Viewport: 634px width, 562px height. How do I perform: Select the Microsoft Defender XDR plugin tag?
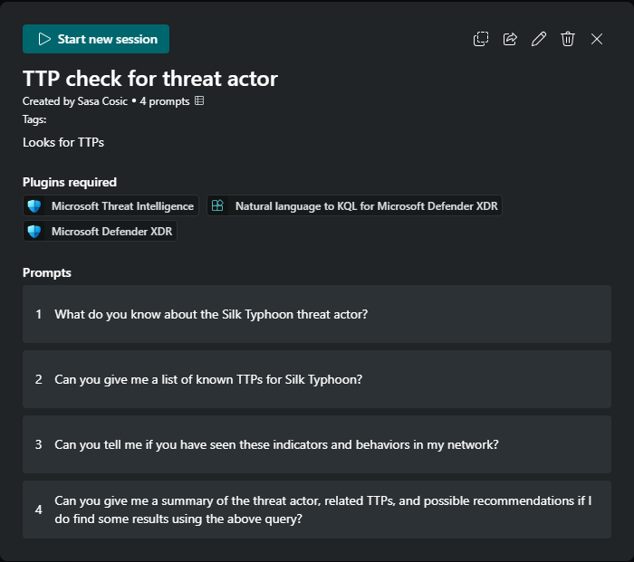(x=112, y=232)
